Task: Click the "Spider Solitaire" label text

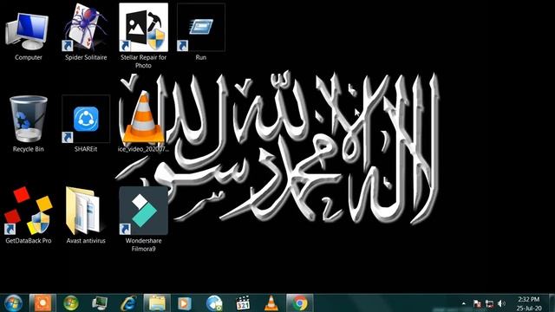Action: pos(86,57)
